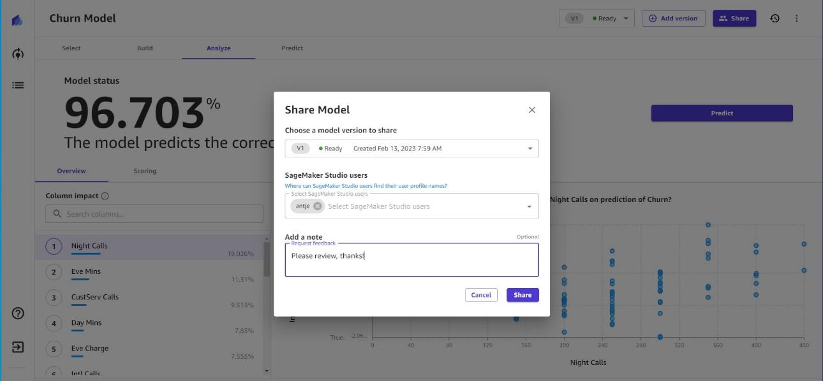This screenshot has height=381, width=823.
Task: Open the help question mark icon
Action: pos(18,313)
